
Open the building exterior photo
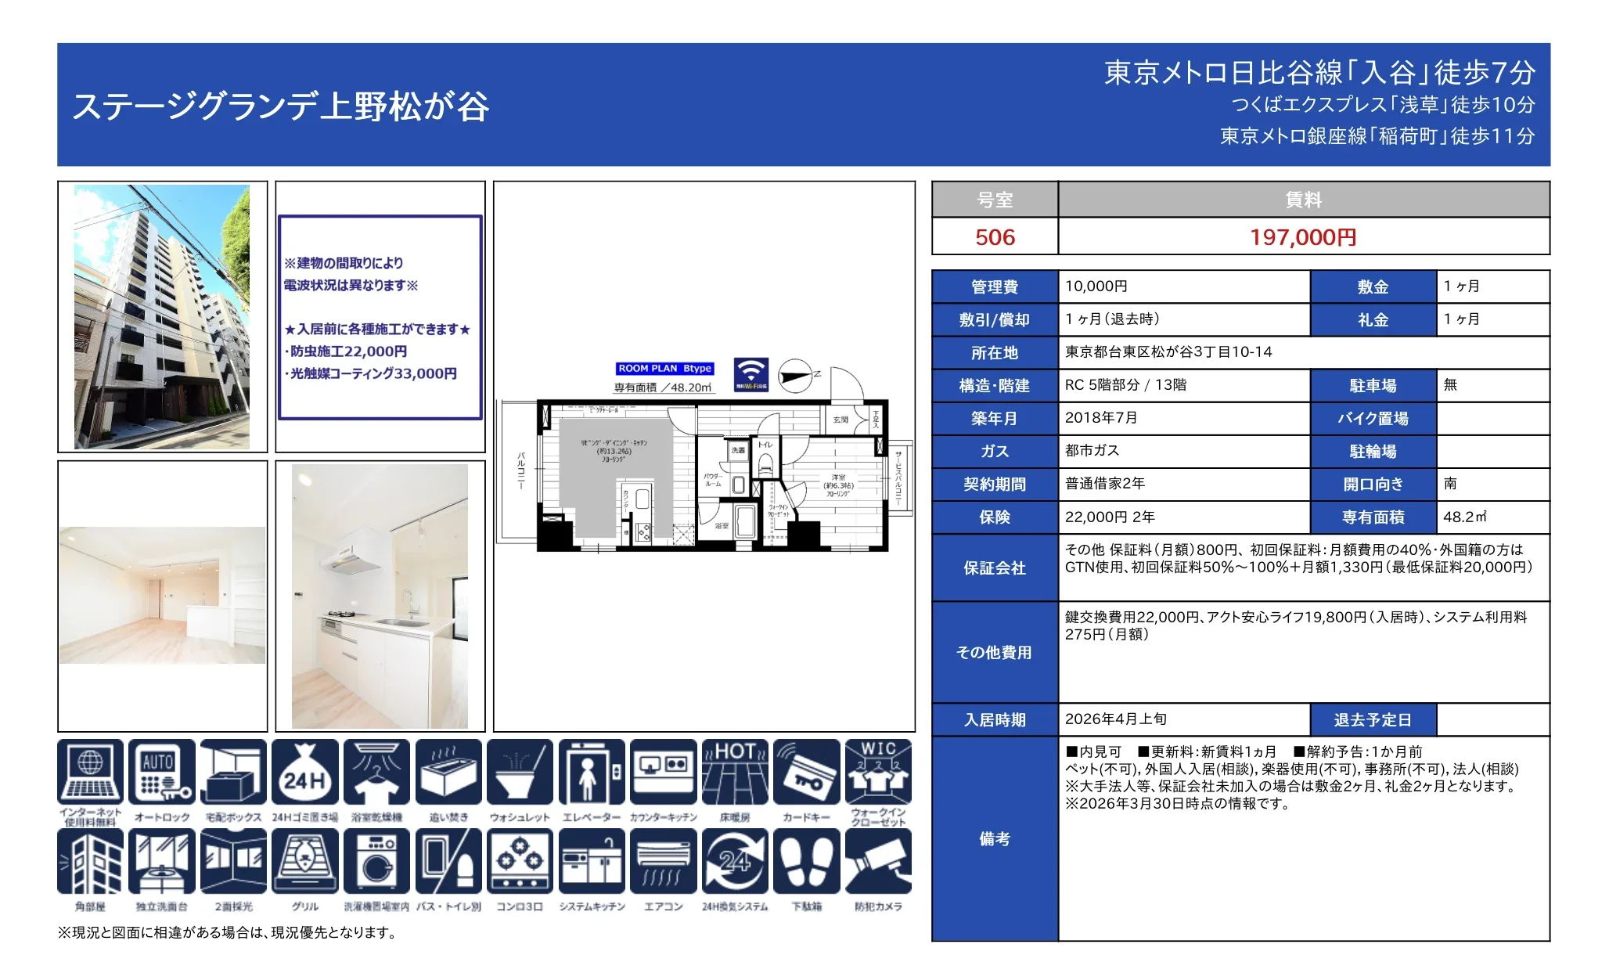coord(161,313)
